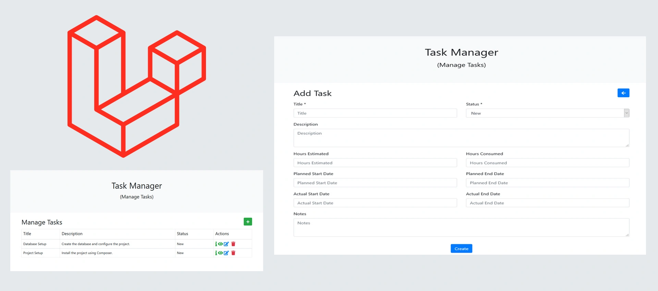Click the New status in Database Setup row
Image resolution: width=658 pixels, height=291 pixels.
tap(180, 244)
